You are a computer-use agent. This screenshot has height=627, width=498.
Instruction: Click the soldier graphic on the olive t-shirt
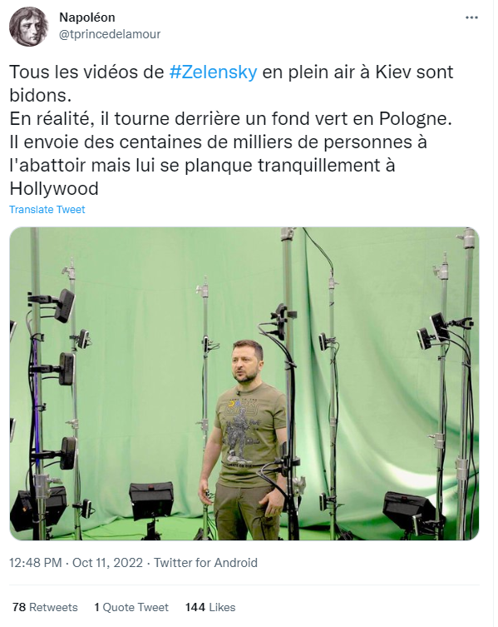pos(239,436)
